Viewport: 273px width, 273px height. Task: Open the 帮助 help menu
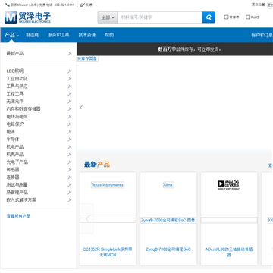point(109,35)
